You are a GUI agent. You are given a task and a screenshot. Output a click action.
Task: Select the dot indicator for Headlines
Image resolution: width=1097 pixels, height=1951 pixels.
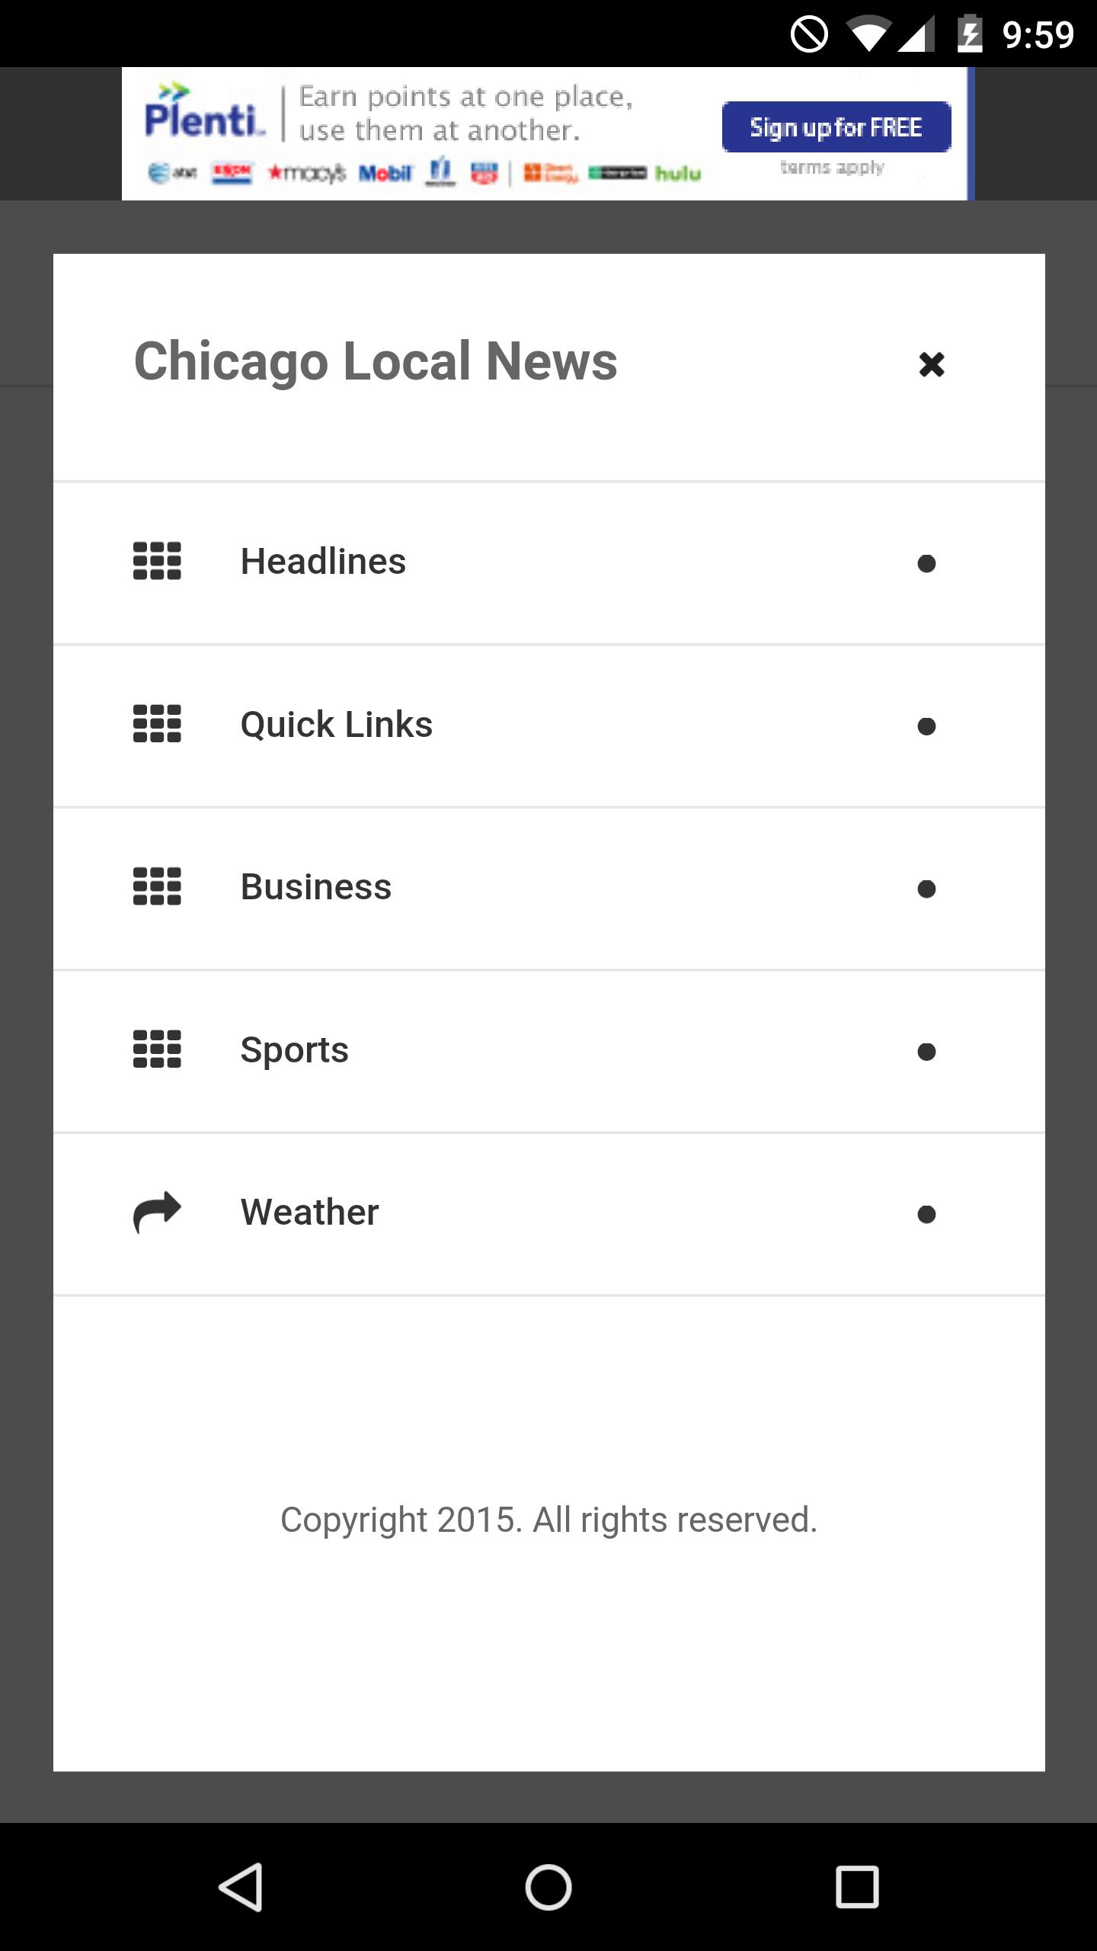(x=926, y=564)
